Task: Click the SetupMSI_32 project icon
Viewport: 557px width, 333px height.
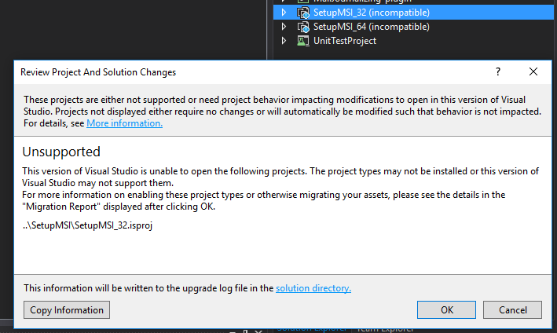Action: pyautogui.click(x=303, y=13)
